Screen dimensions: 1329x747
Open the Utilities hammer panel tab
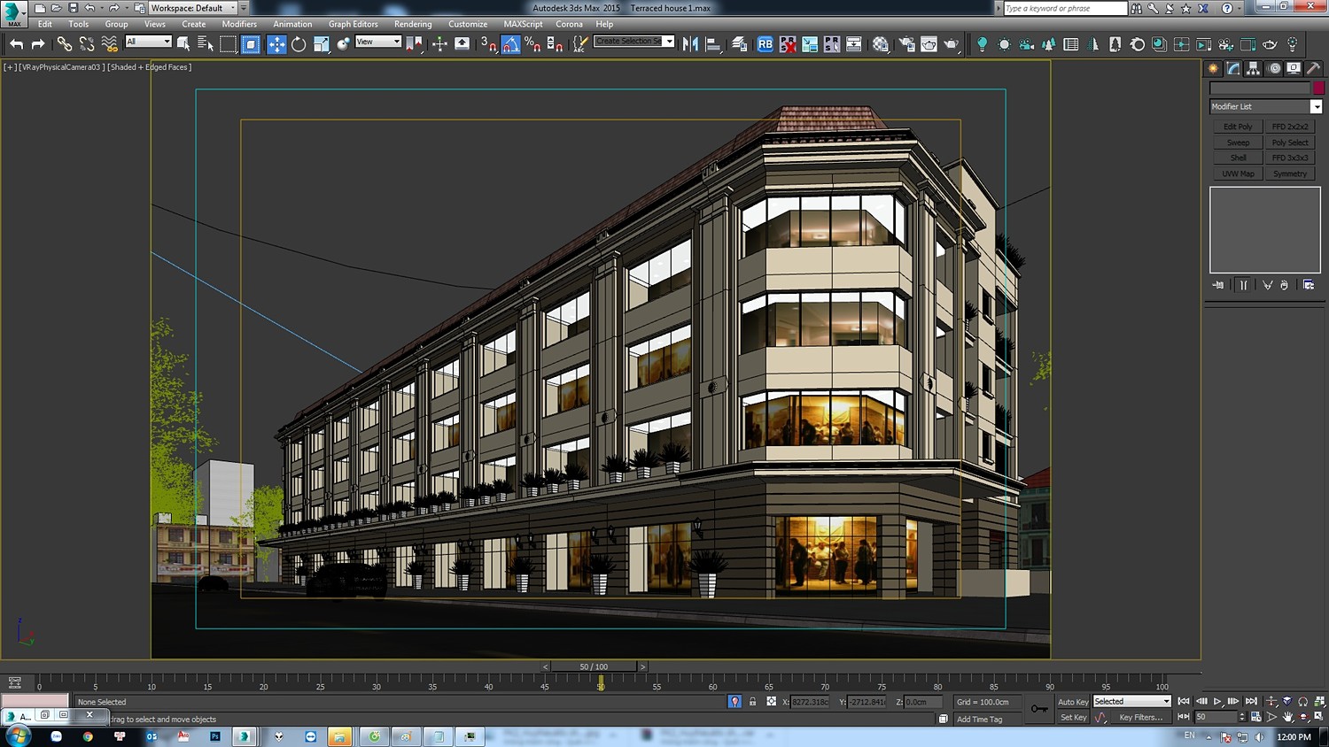[1313, 68]
